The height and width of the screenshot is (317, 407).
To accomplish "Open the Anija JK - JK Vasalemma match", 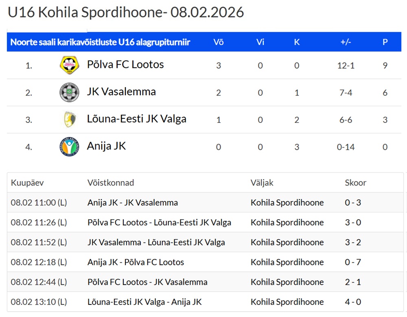I will point(132,203).
